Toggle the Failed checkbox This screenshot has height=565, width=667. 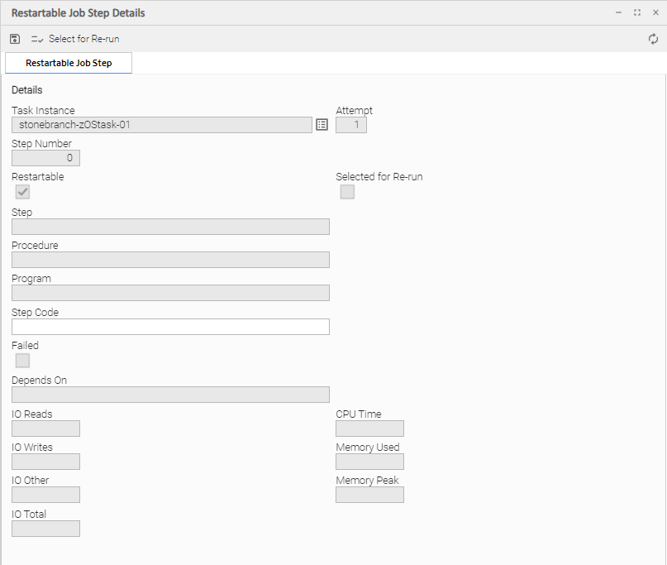23,361
